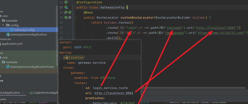This screenshot has width=248, height=104.
Task: Click builder.routes() on line 20
Action: click(119, 23)
